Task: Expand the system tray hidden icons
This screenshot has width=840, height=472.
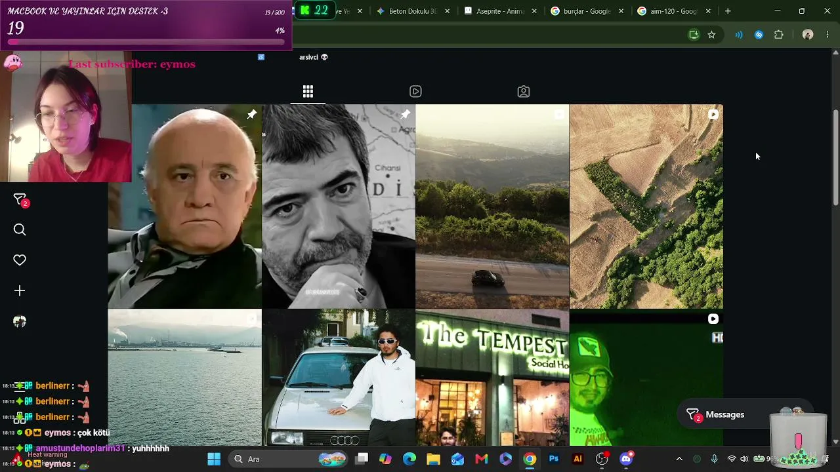Action: [x=679, y=459]
